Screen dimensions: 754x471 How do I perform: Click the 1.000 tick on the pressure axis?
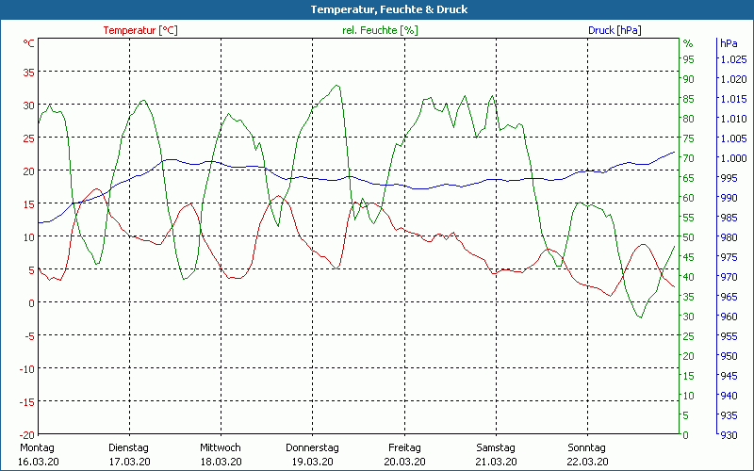pyautogui.click(x=732, y=158)
